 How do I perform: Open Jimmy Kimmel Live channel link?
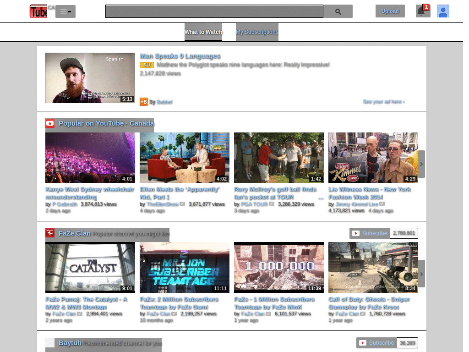(x=356, y=204)
